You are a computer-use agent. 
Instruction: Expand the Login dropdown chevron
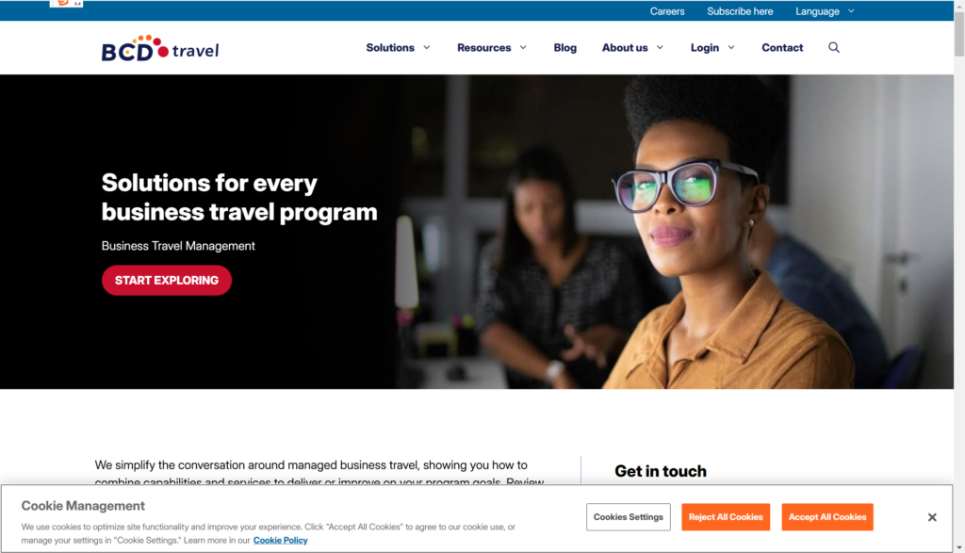tap(731, 47)
